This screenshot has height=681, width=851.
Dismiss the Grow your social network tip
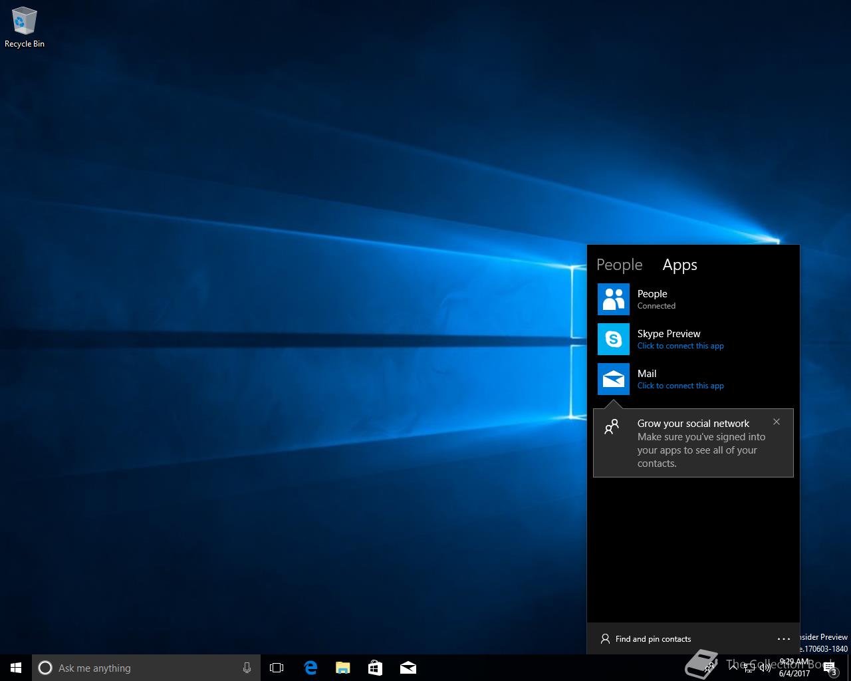coord(776,422)
